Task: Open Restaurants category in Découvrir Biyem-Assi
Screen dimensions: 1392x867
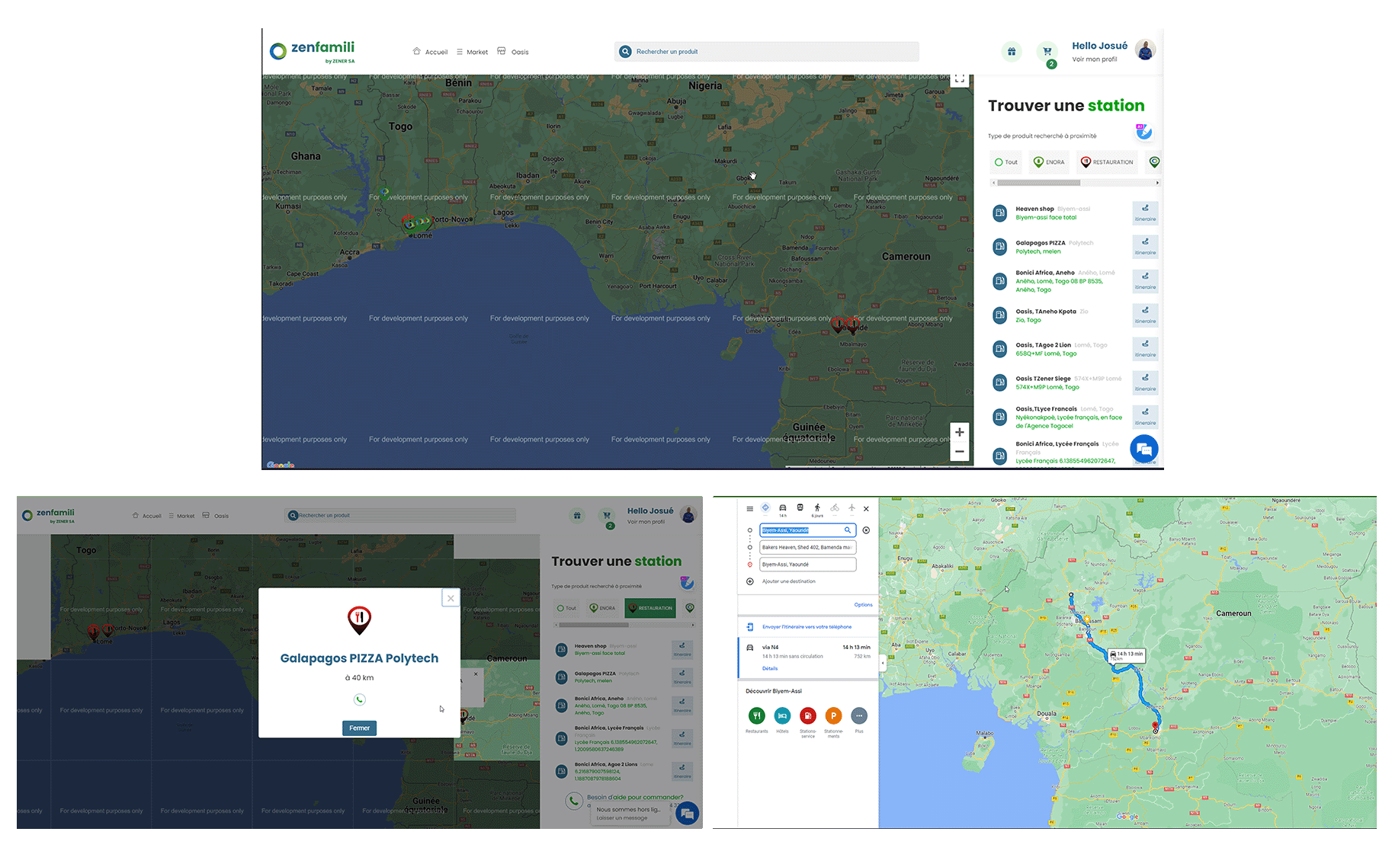Action: point(756,715)
